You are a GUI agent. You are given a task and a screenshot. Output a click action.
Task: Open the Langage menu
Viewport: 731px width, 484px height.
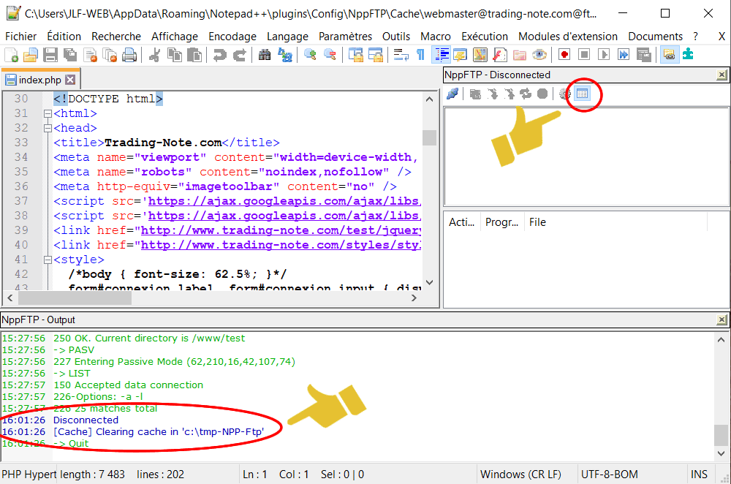click(287, 37)
